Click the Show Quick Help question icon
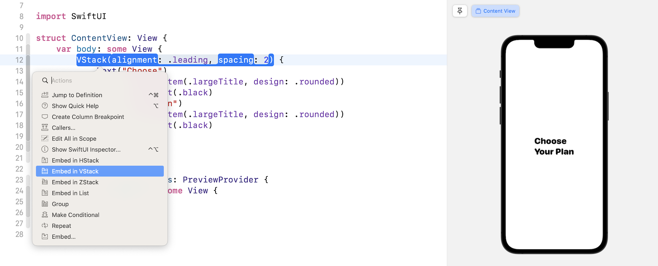This screenshot has height=266, width=658. coord(45,106)
